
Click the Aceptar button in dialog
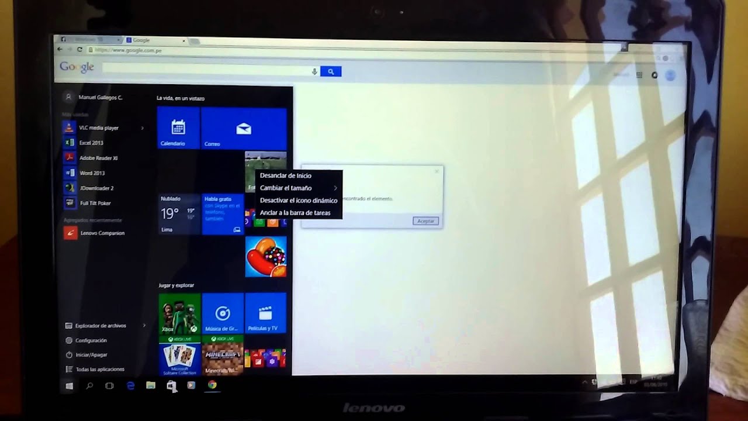(x=425, y=221)
